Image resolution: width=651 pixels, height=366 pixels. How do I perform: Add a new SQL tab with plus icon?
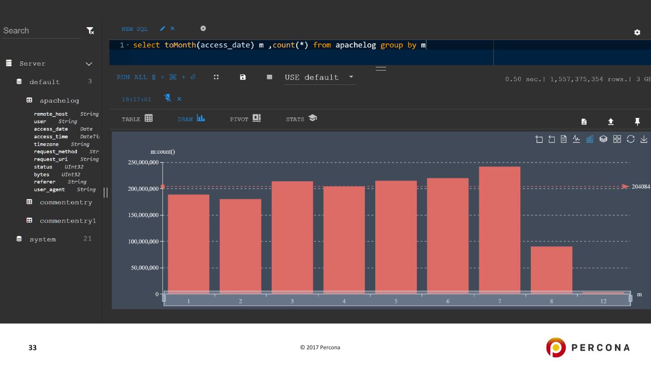(x=203, y=28)
